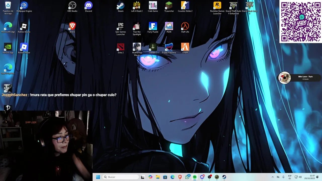
Task: Open WhatsApp from the taskbar
Action: pos(187,177)
